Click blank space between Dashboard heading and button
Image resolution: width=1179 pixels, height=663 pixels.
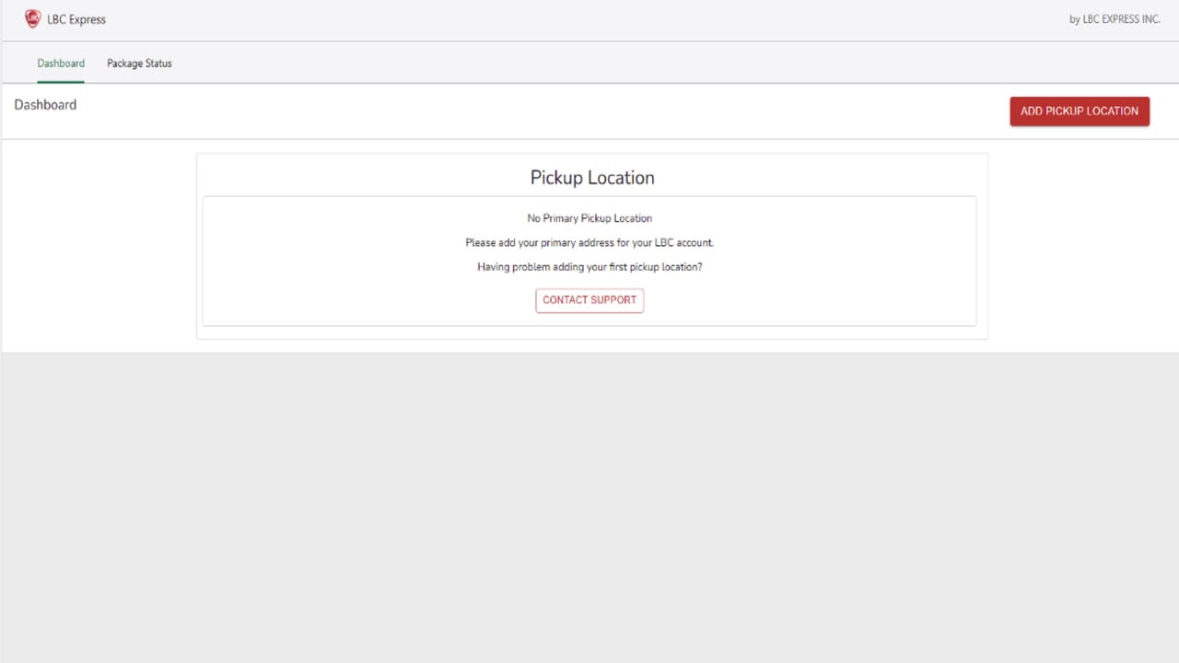coord(543,110)
